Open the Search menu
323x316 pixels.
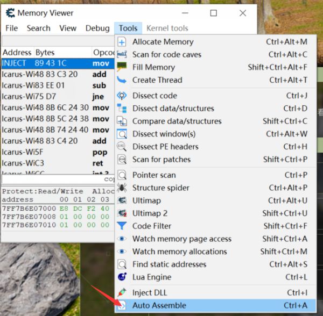point(38,28)
